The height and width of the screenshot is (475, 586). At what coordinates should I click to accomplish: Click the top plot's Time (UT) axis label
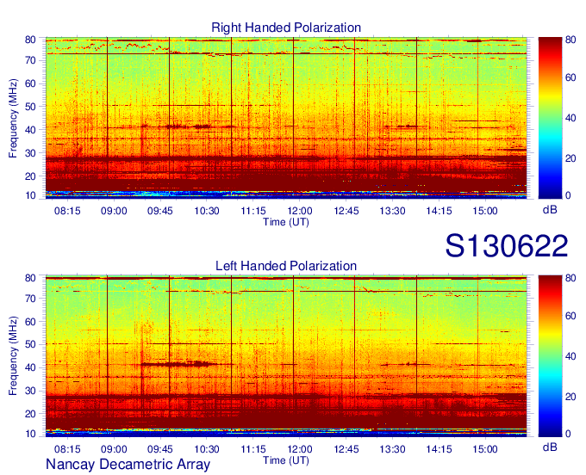click(x=286, y=222)
